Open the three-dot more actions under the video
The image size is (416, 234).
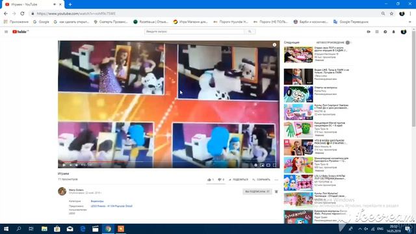click(276, 179)
